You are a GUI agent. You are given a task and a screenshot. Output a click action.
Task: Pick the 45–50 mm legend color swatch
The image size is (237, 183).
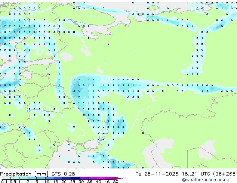coord(110,178)
